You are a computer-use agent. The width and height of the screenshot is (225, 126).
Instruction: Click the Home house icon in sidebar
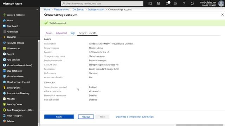click(x=4, y=20)
